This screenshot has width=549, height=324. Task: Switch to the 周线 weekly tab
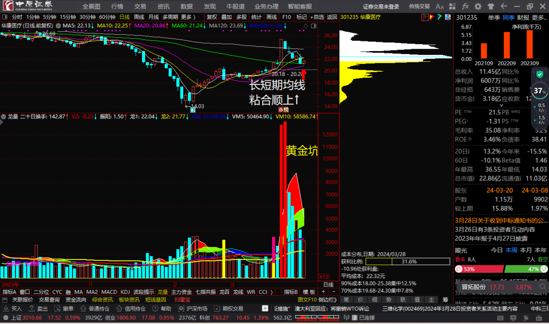tap(139, 17)
